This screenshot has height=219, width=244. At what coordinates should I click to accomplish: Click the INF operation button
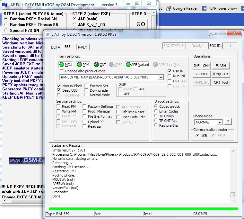197,66
